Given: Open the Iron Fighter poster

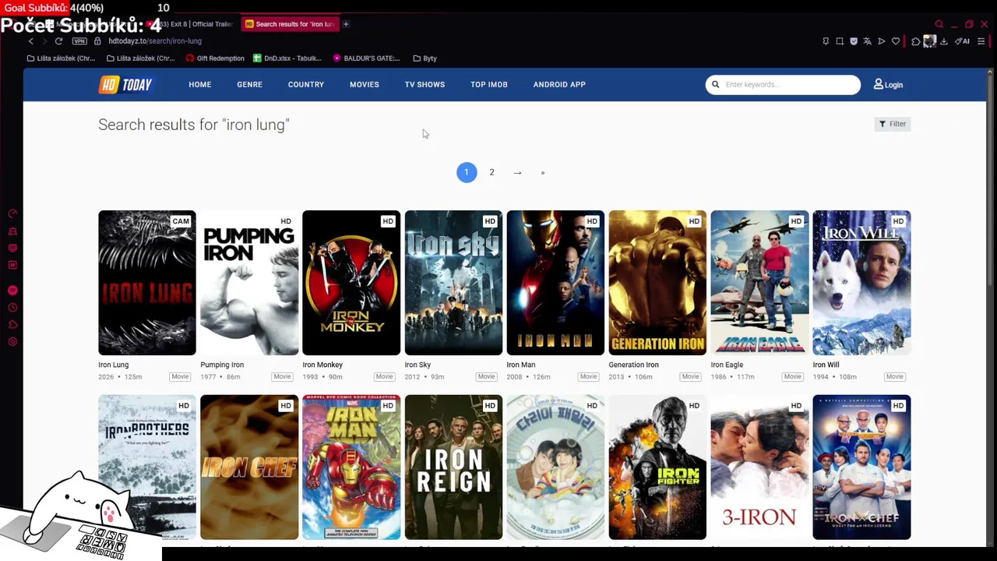Looking at the screenshot, I should click(657, 467).
